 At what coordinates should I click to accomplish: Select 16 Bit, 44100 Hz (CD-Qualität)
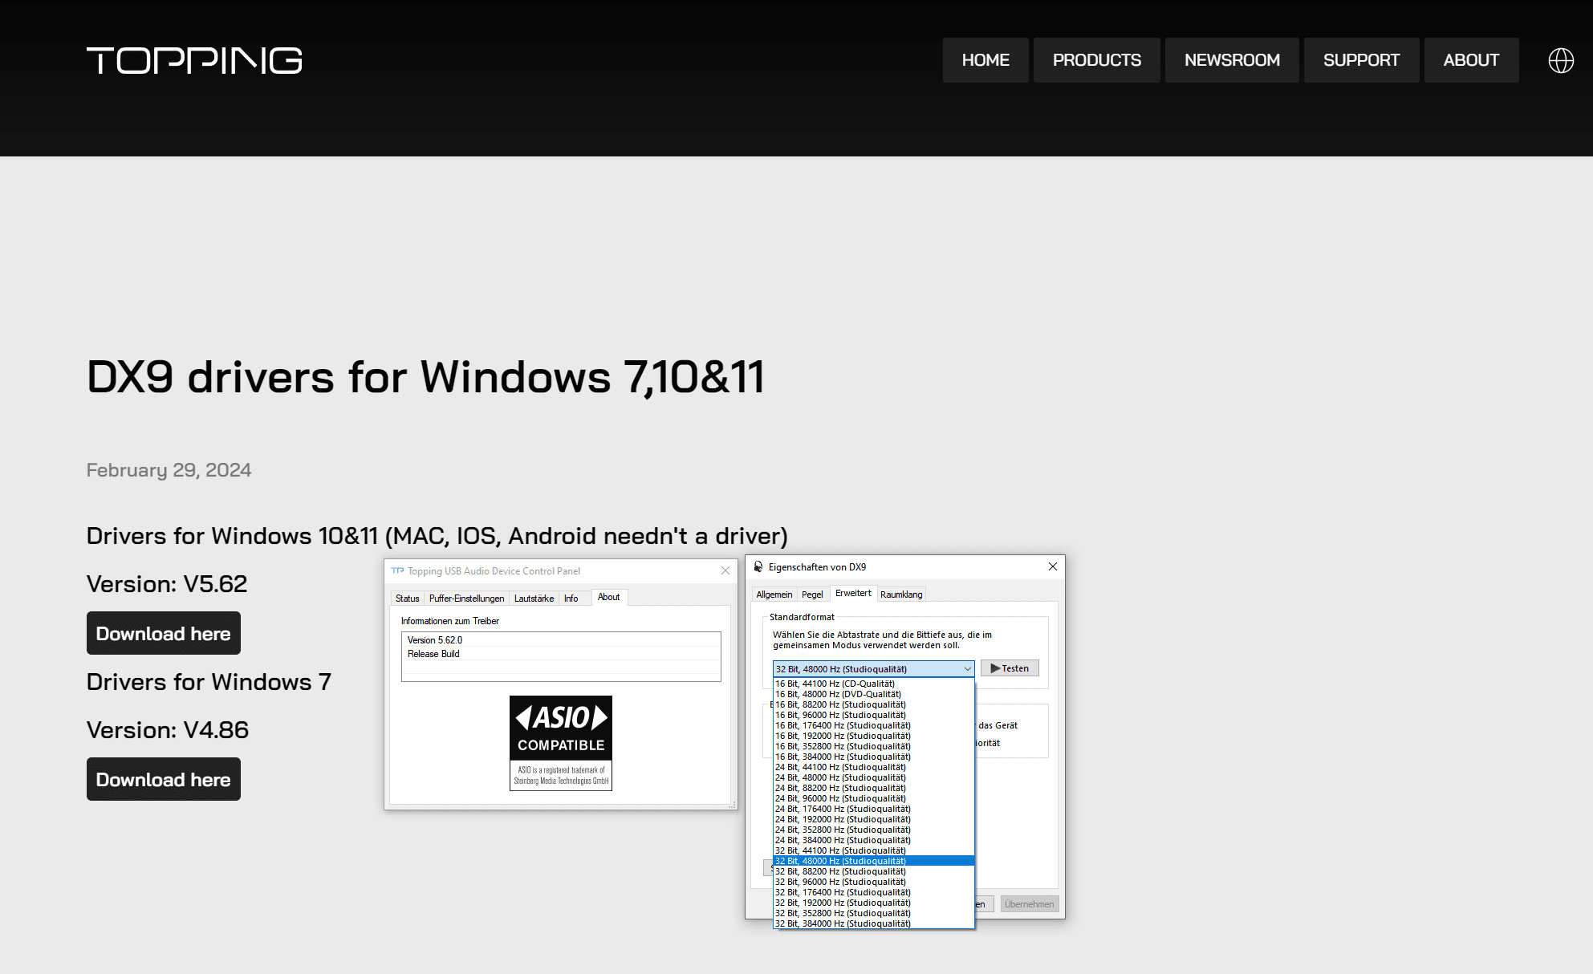[x=873, y=684]
